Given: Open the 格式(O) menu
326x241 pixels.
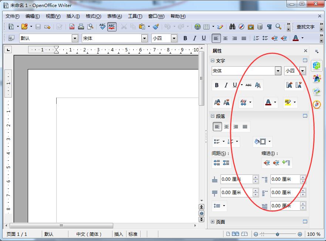Looking at the screenshot, I should (94, 16).
